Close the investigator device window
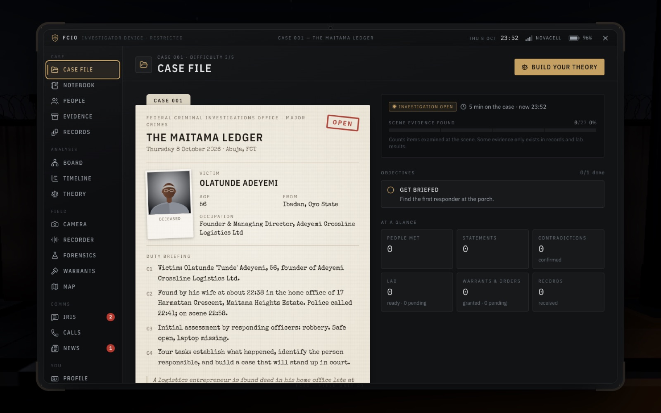661x413 pixels. 605,38
